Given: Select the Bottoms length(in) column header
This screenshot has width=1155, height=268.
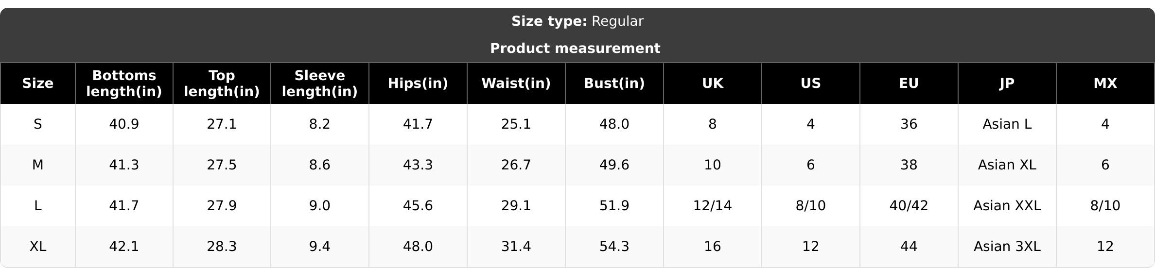Looking at the screenshot, I should click(x=124, y=84).
